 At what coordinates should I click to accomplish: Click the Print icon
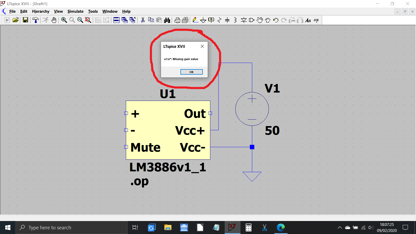tap(177, 20)
